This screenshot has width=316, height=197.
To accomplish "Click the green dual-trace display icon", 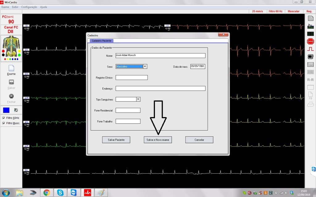I will (x=310, y=34).
